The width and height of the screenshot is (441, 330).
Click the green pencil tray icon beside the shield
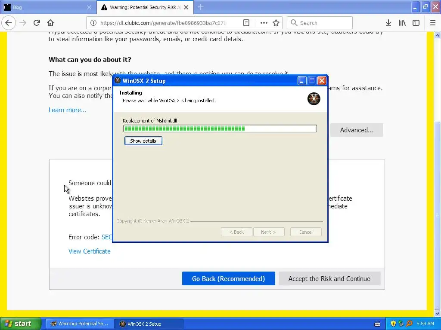tap(401, 324)
